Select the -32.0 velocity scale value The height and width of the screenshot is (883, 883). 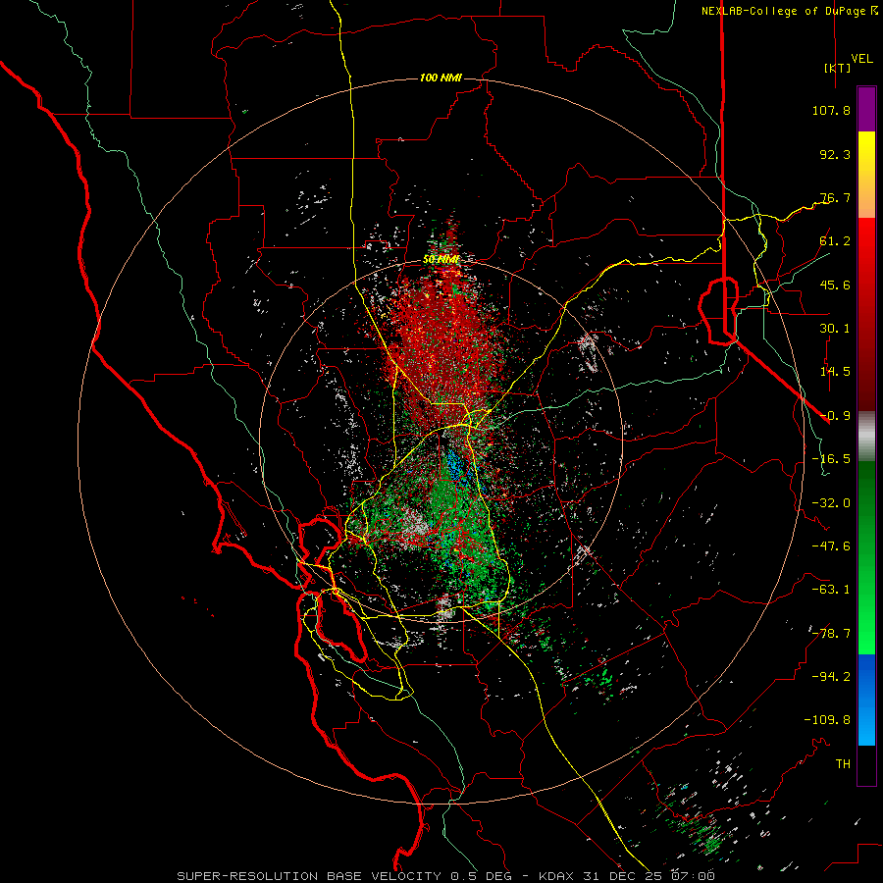(831, 503)
